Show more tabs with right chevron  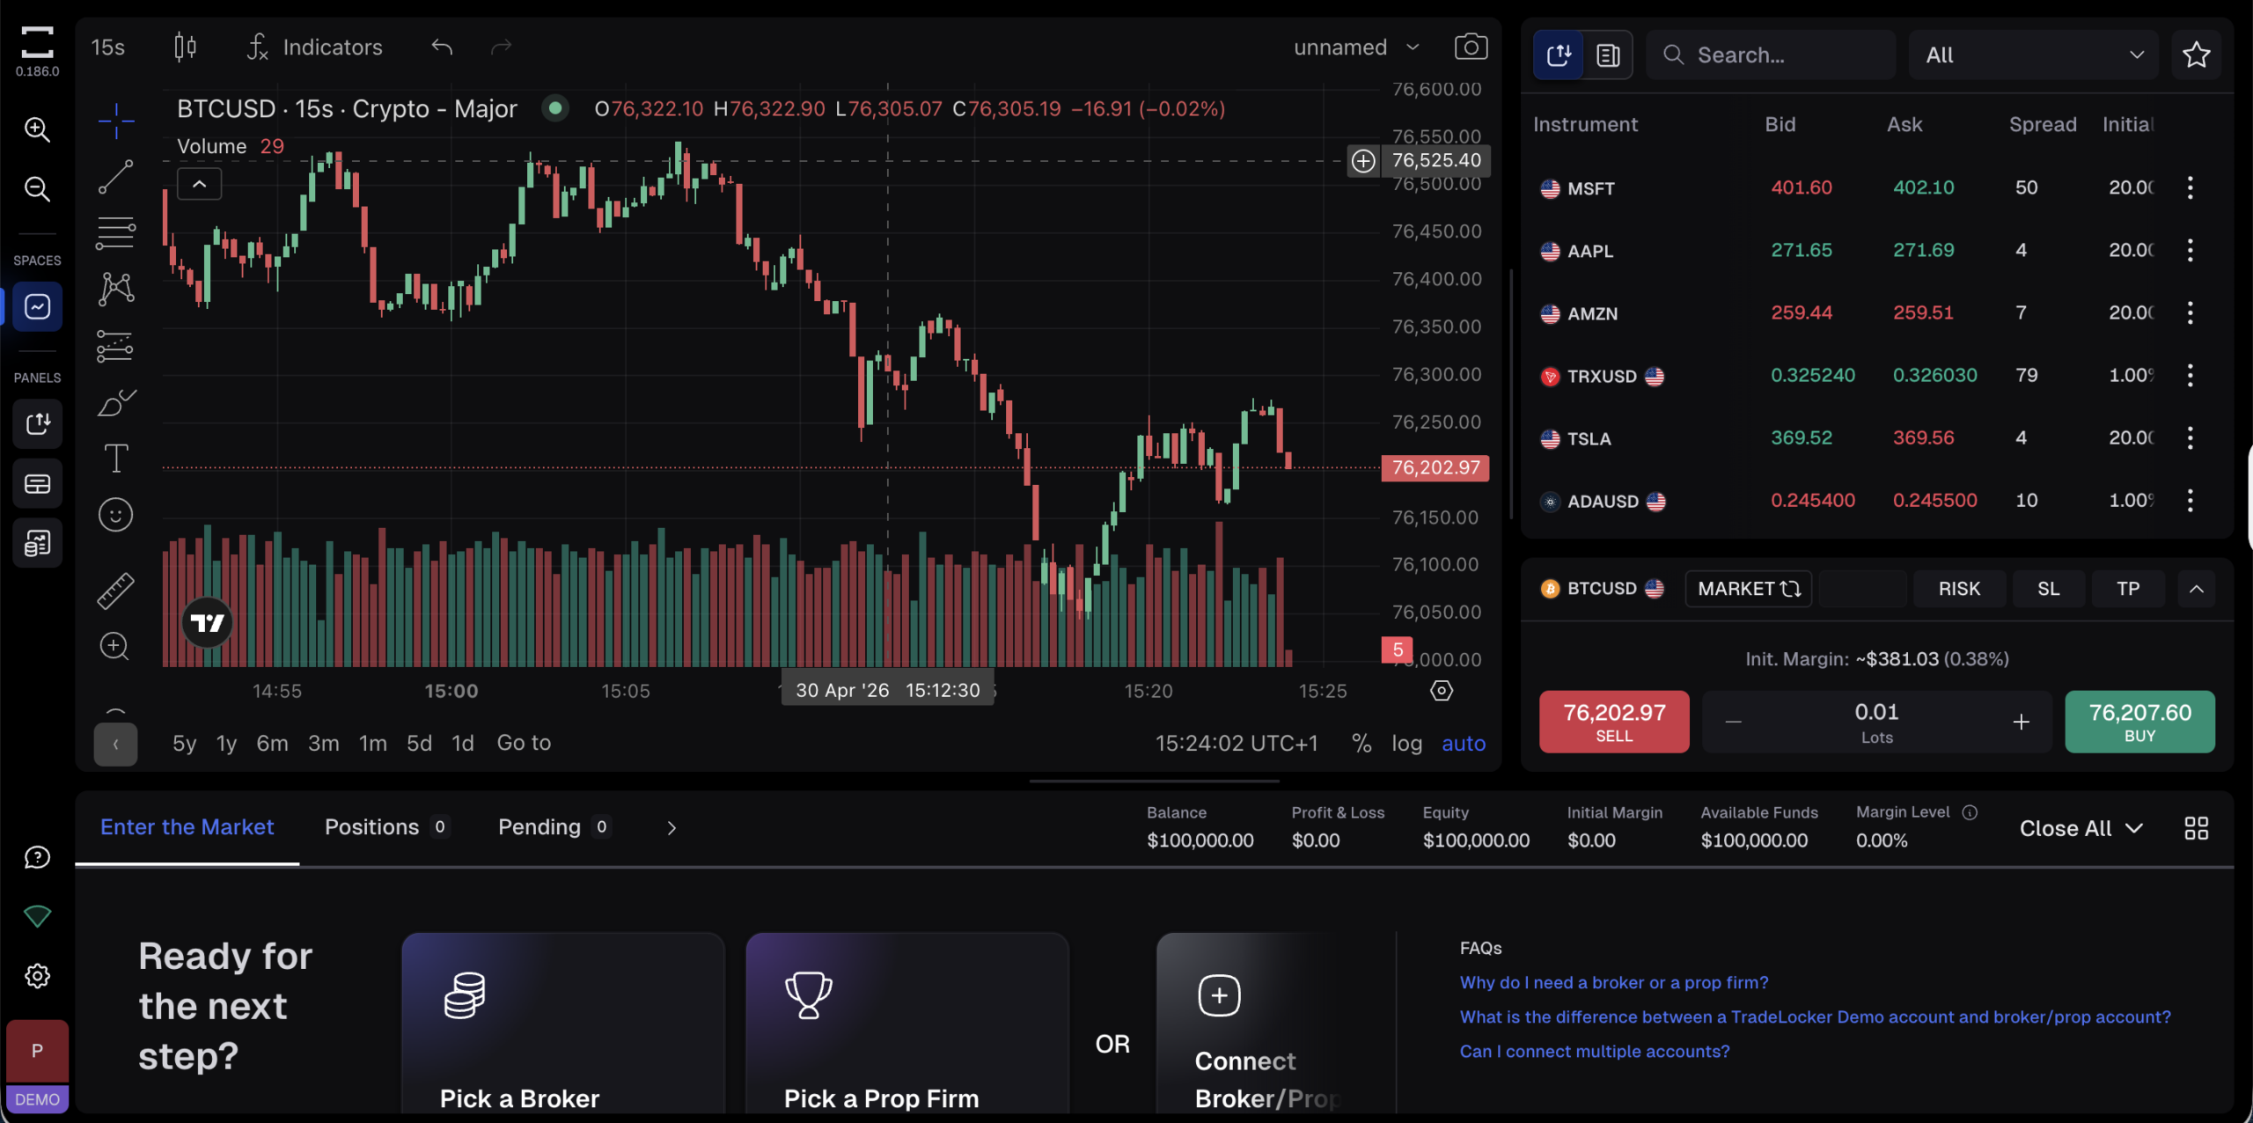tap(671, 828)
